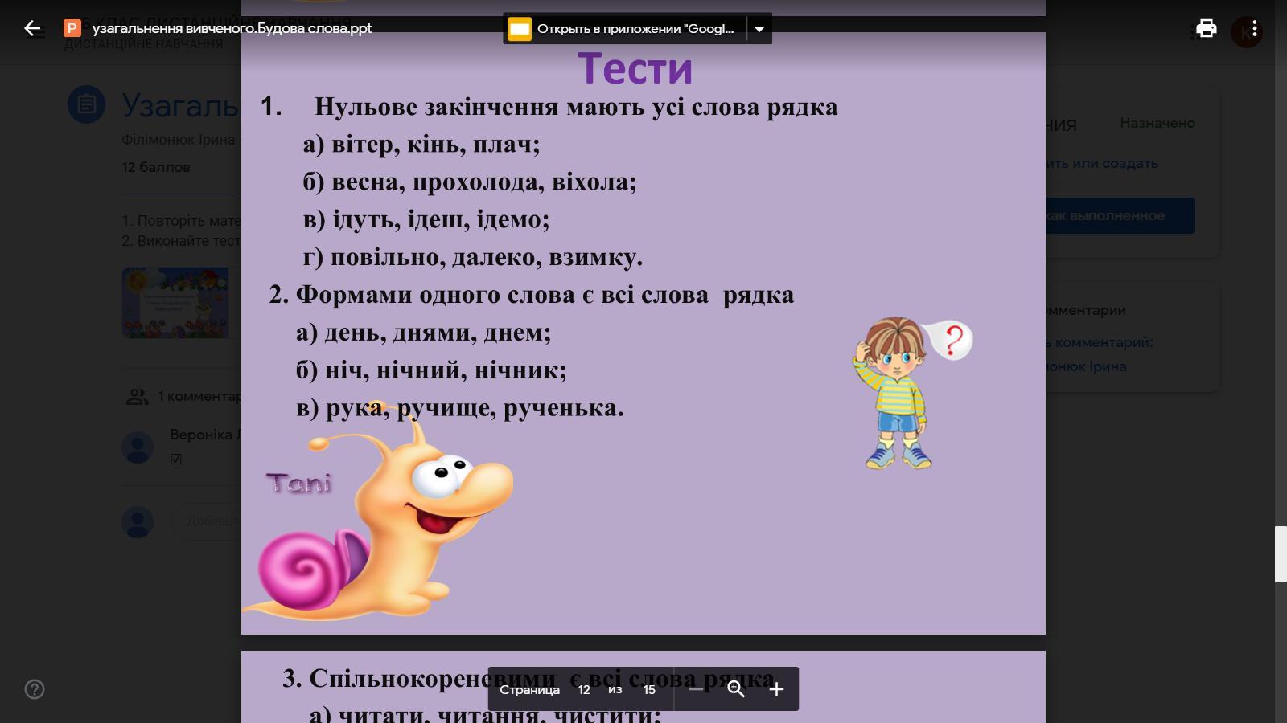Select the file name узагальнення вивченого.Будова слова.ppt
This screenshot has height=723, width=1287.
coord(232,28)
